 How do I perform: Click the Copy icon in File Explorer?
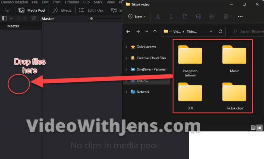click(x=172, y=16)
